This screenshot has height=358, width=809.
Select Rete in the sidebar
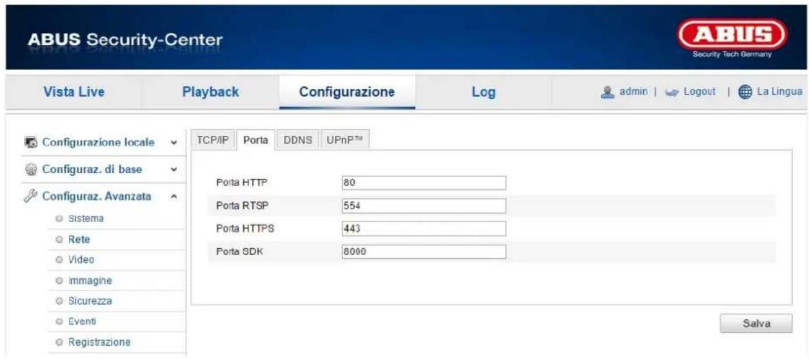80,240
